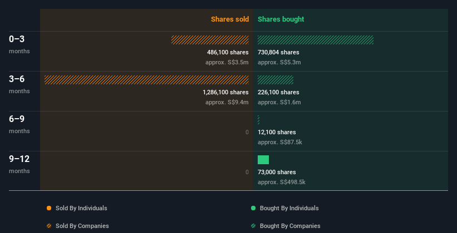Image resolution: width=457 pixels, height=233 pixels.
Task: Click the approx. S$498.5k amount
Action: tap(282, 182)
